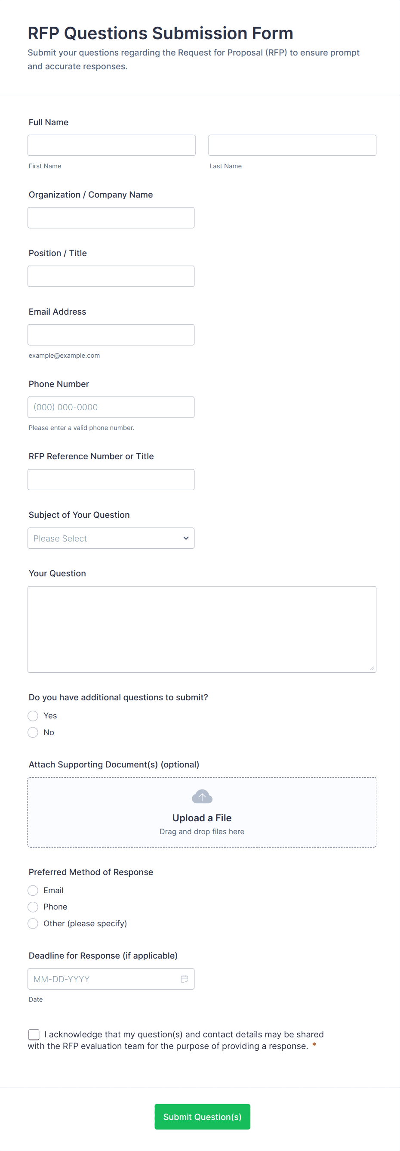400x1151 pixels.
Task: Click the Phone Number input field
Action: coord(111,407)
